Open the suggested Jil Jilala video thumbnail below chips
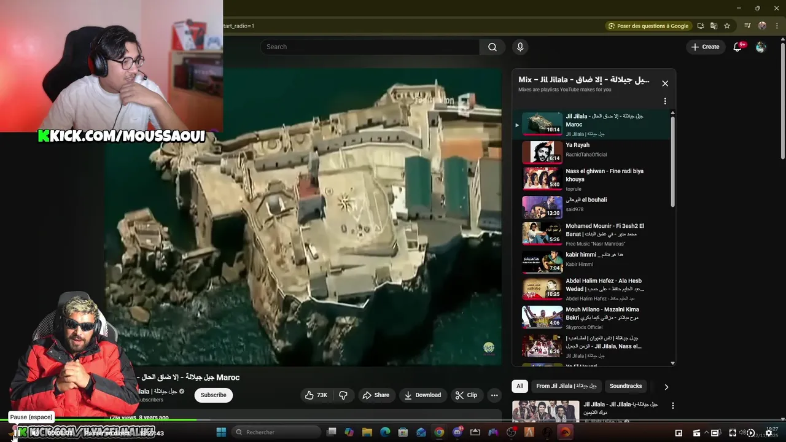 coord(545,411)
